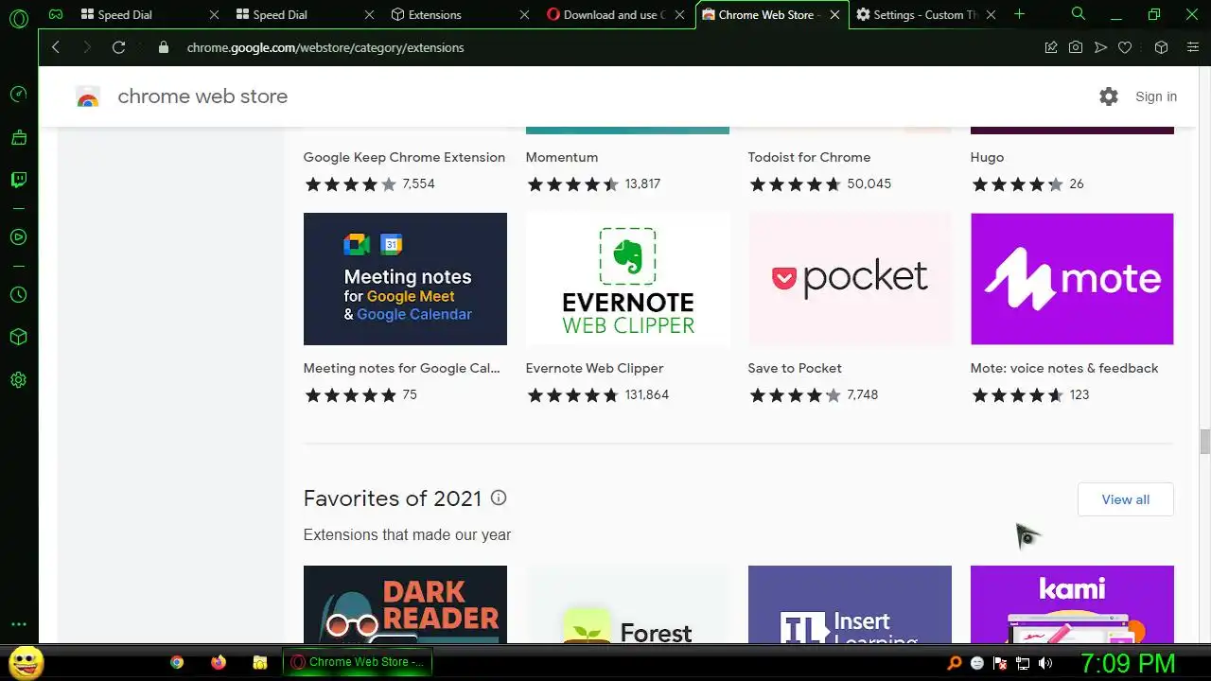This screenshot has height=681, width=1211.
Task: Add page to bookmarks heart icon
Action: [x=1125, y=47]
